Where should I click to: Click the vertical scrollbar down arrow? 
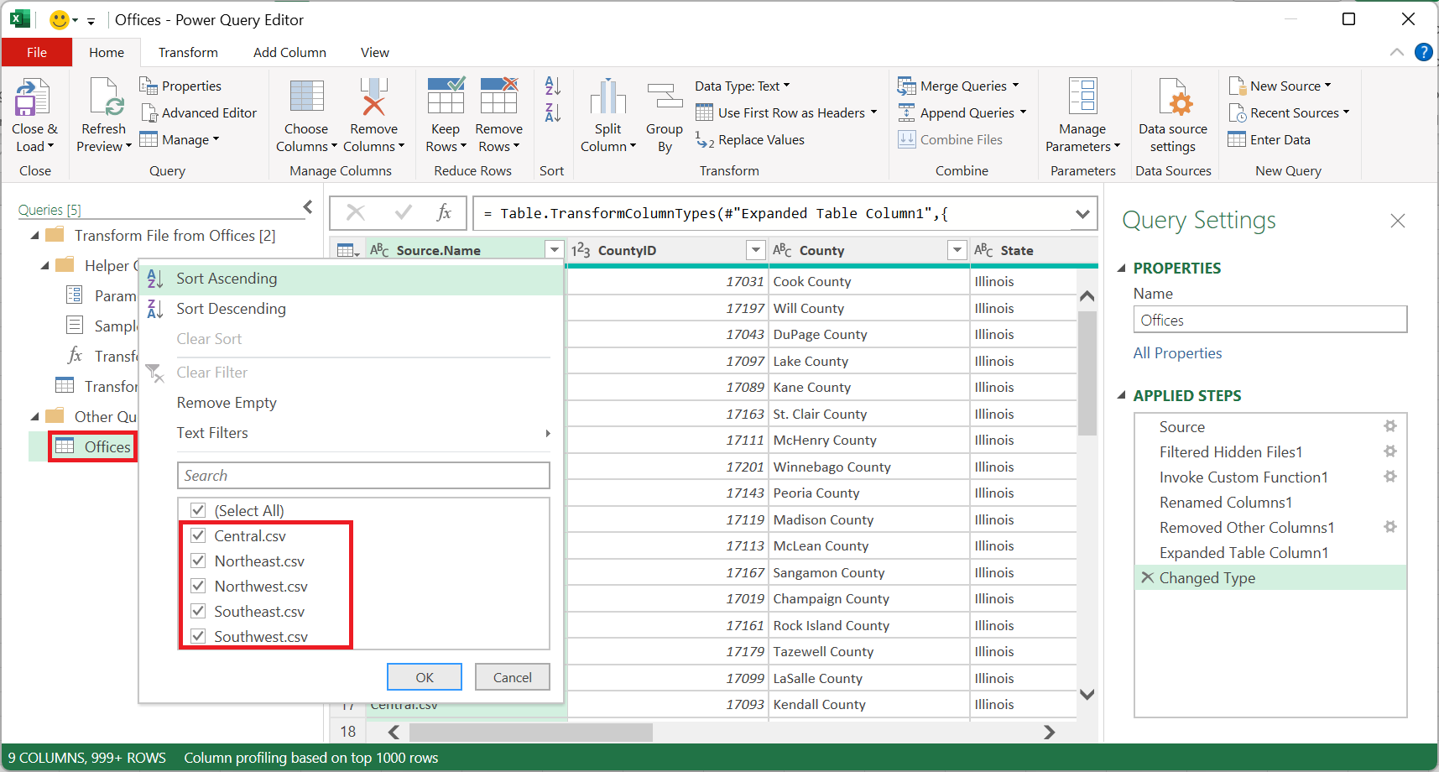pyautogui.click(x=1087, y=694)
